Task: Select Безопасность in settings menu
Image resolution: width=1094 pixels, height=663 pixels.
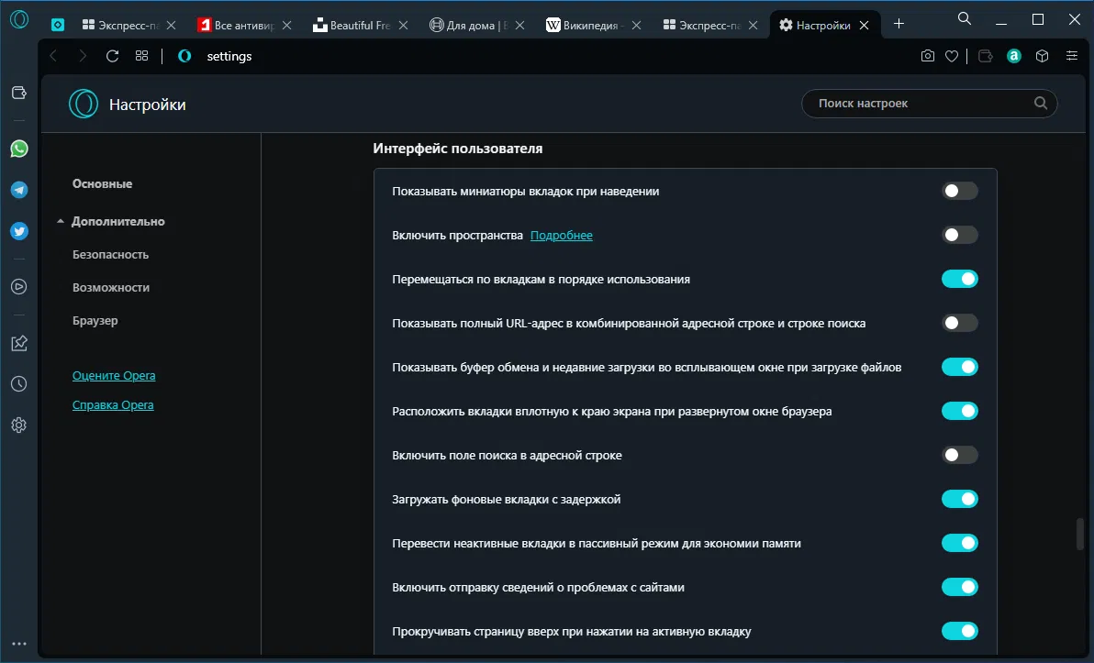Action: (x=110, y=254)
